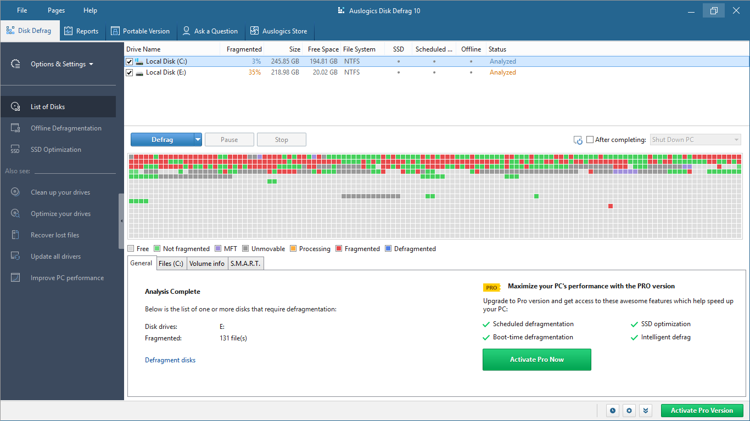Viewport: 750px width, 421px height.
Task: Click the List of Disks sidebar icon
Action: pyautogui.click(x=15, y=107)
